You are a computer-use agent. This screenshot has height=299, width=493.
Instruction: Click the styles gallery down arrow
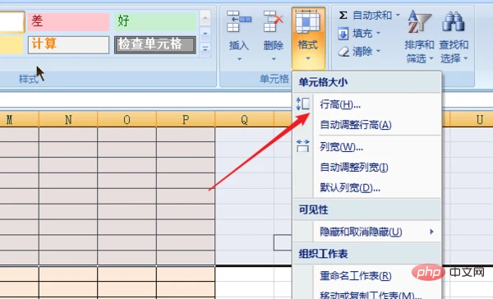tap(205, 34)
